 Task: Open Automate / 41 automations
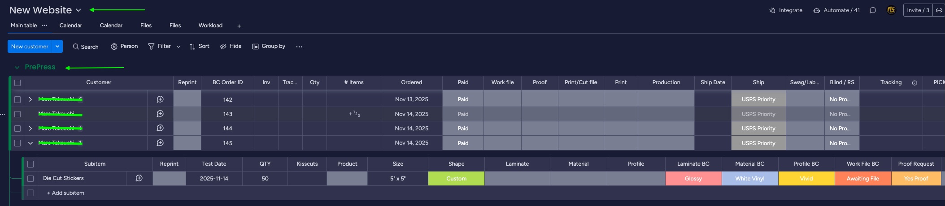(x=836, y=10)
